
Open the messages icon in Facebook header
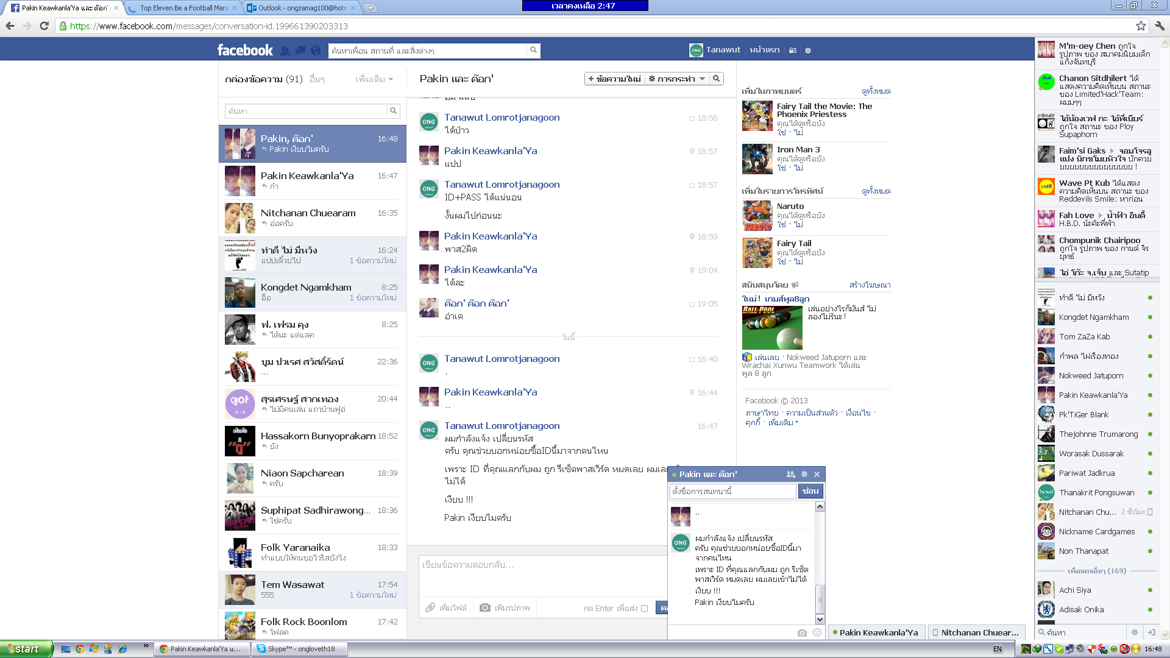click(x=300, y=51)
